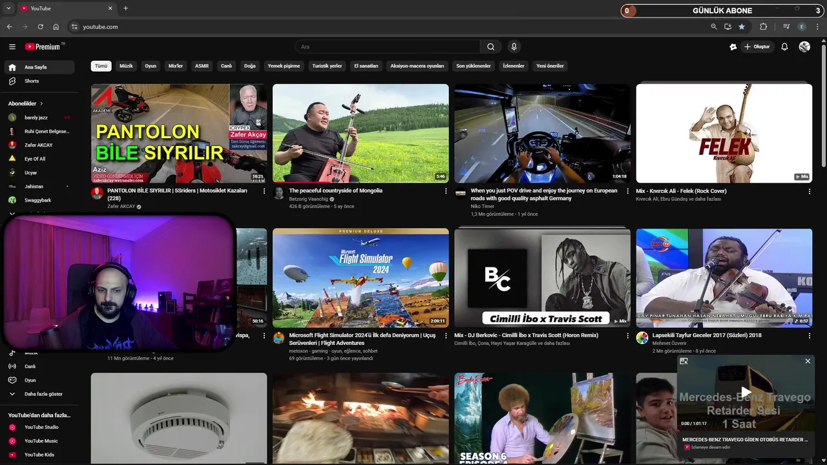Screen dimensions: 827x465
Task: Select the Tümü filter chip
Action: (x=101, y=66)
